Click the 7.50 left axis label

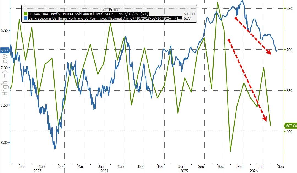(x=4, y=105)
